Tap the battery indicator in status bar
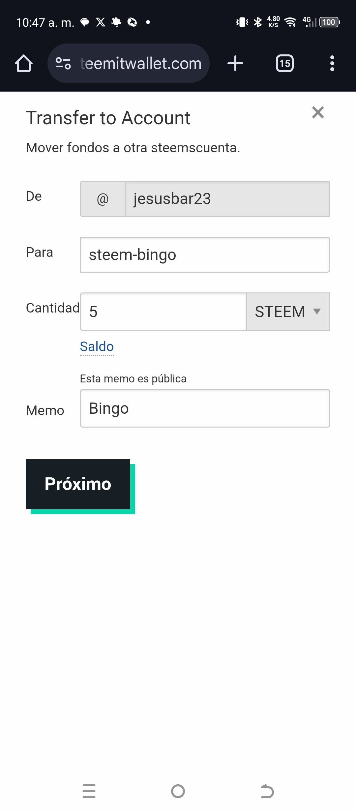Image resolution: width=356 pixels, height=811 pixels. [330, 22]
